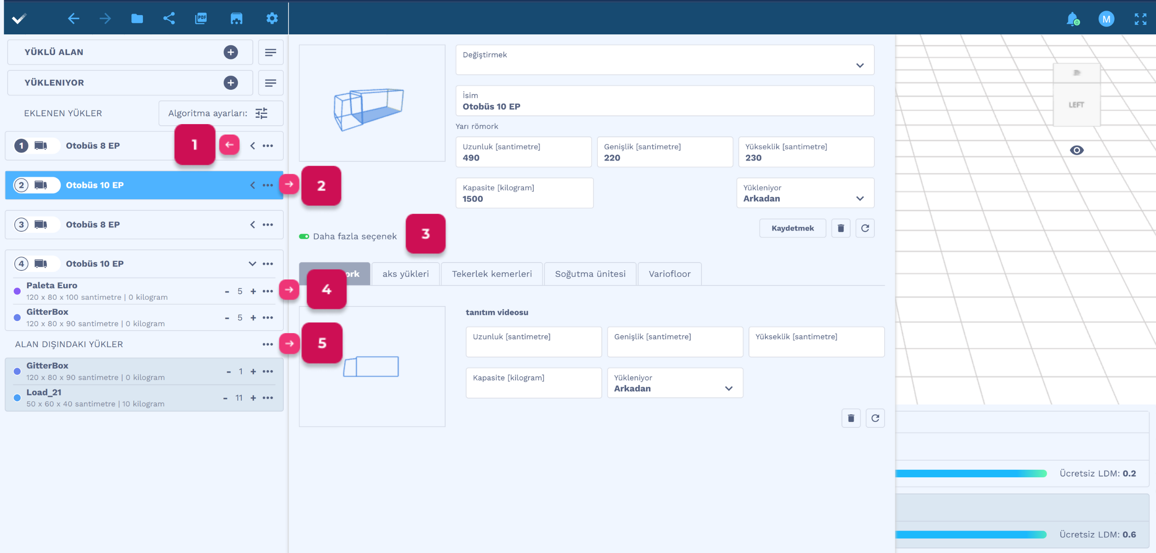Open Algoritma ayarları sliders icon
Viewport: 1156px width, 553px height.
coord(261,113)
